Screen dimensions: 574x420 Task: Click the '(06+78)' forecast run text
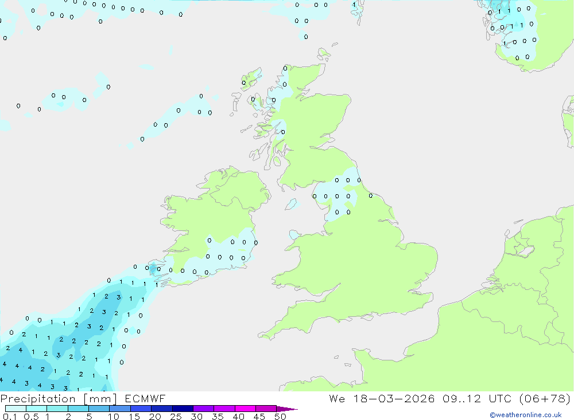click(545, 398)
